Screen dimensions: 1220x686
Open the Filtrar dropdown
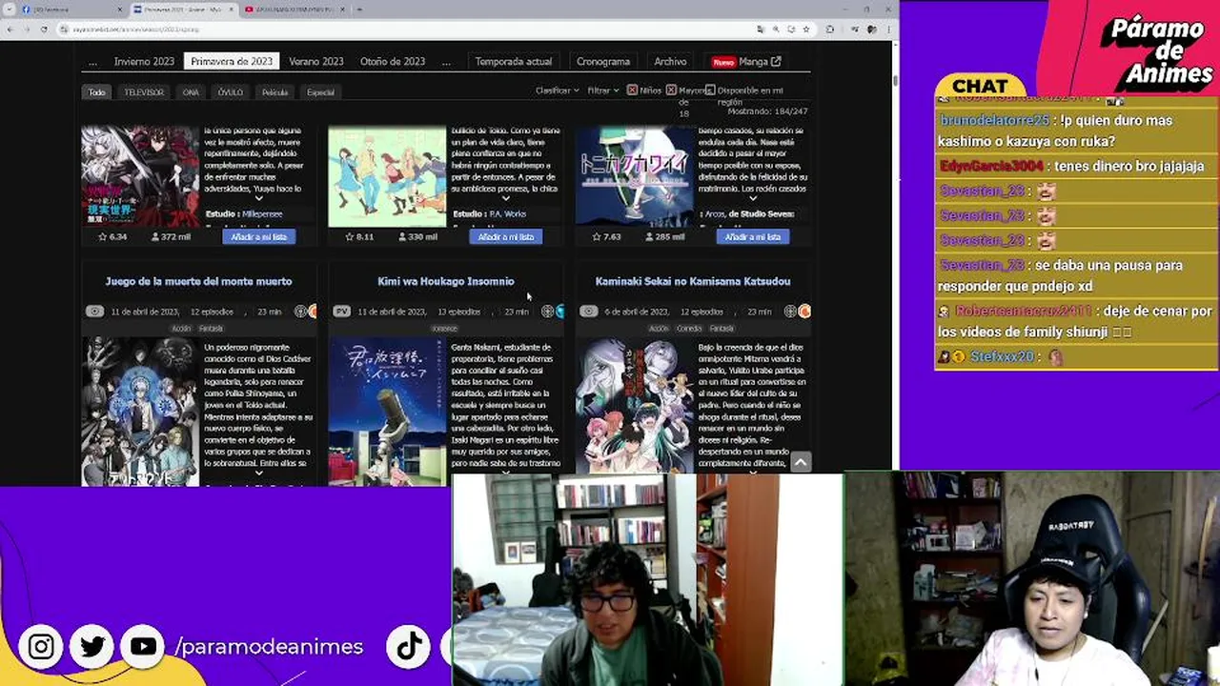602,91
